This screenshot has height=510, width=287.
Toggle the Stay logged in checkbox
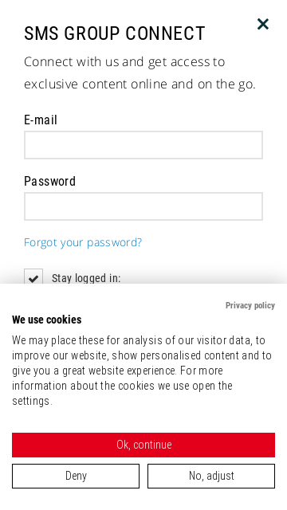(x=33, y=277)
